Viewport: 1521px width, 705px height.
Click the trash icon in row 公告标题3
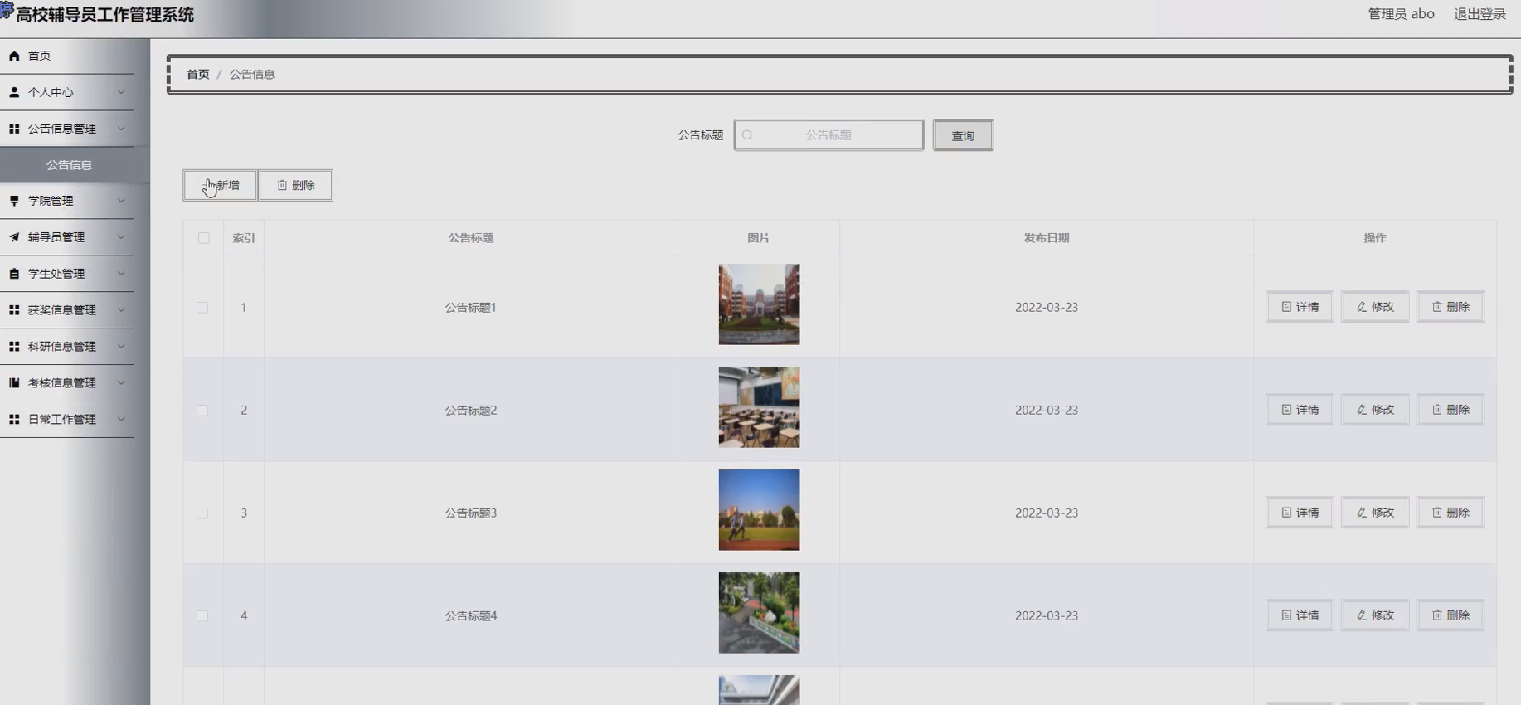(x=1437, y=513)
